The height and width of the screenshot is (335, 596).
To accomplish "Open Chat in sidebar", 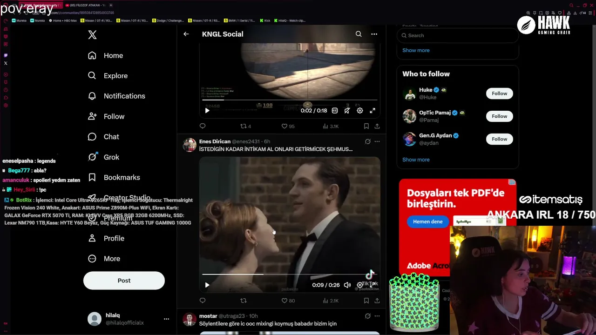I will coord(103,137).
